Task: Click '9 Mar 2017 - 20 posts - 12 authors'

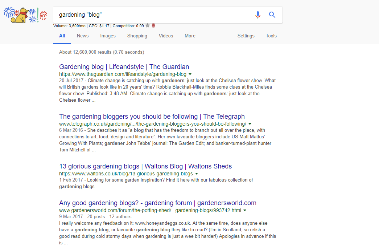Action: [x=95, y=217]
